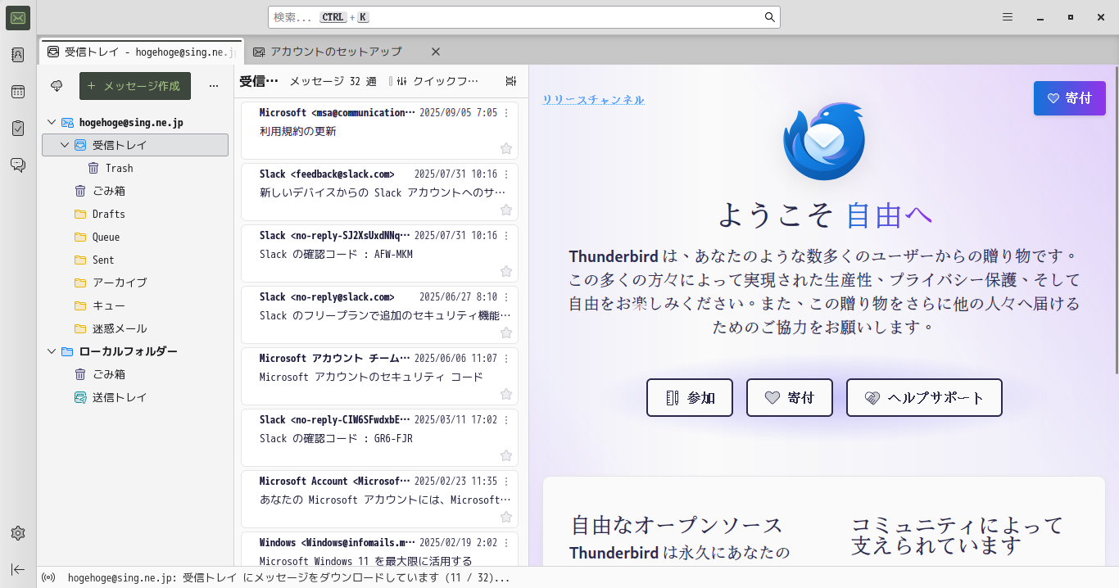Image resolution: width=1119 pixels, height=588 pixels.
Task: Collapse the hogehoge@sing.ne.jp account tree
Action: click(52, 122)
